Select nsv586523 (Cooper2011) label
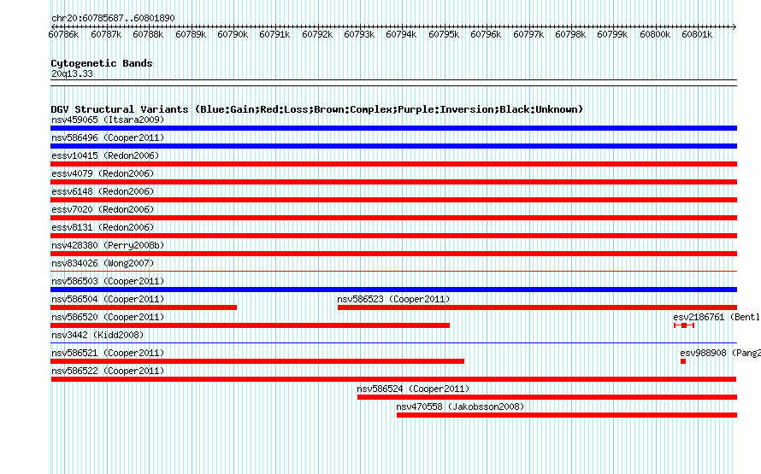This screenshot has height=474, width=761. point(393,299)
